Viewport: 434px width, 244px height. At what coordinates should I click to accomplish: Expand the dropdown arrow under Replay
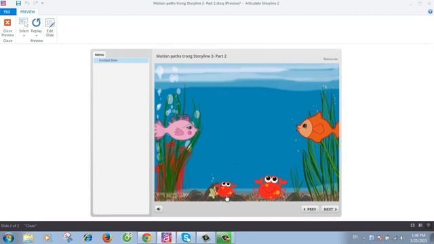coord(36,36)
